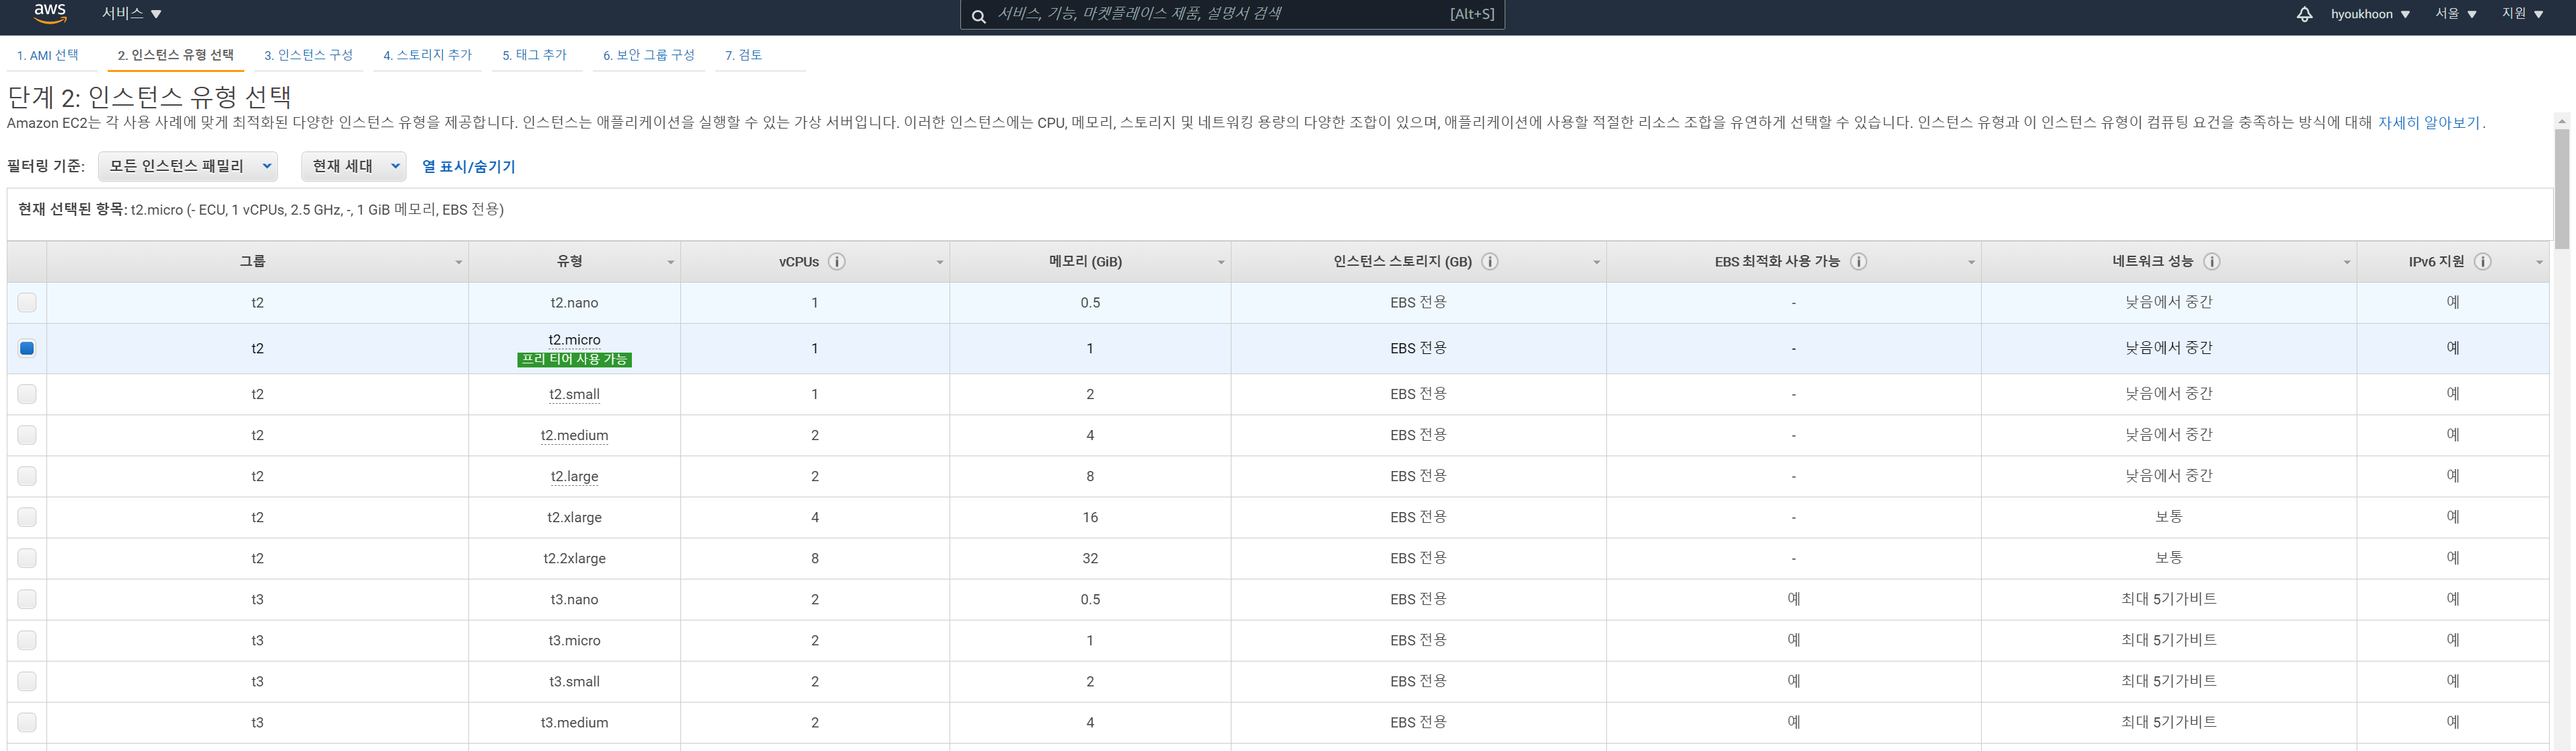Image resolution: width=2576 pixels, height=751 pixels.
Task: Open the 서비스 services menu
Action: [131, 14]
